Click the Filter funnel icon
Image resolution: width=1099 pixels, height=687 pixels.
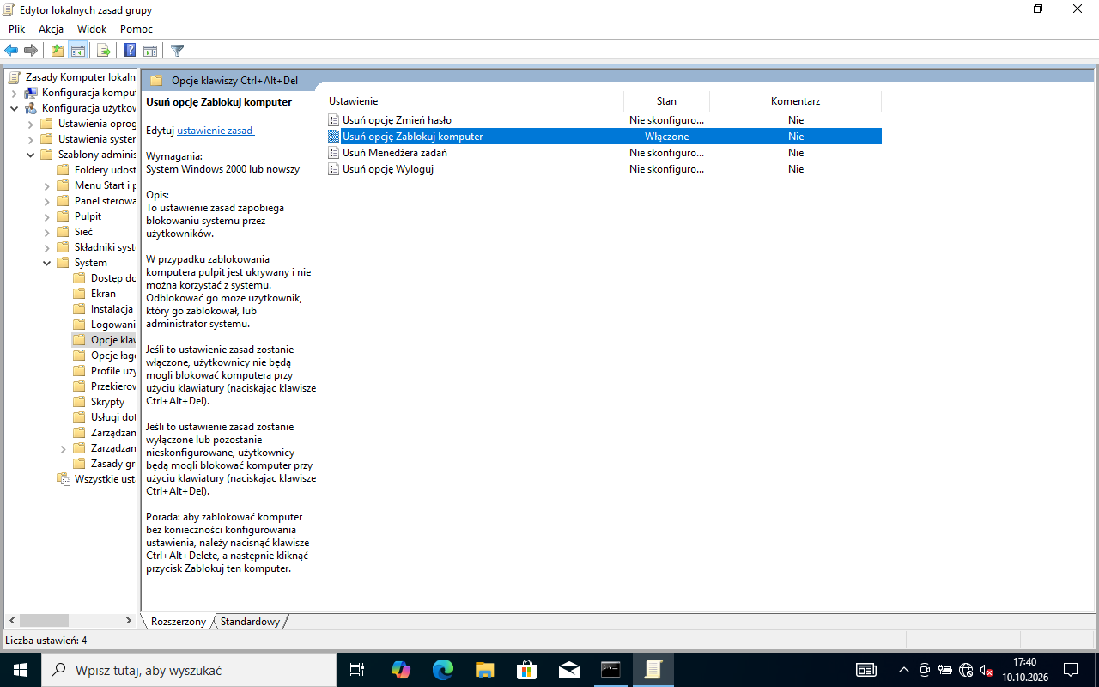pyautogui.click(x=177, y=51)
